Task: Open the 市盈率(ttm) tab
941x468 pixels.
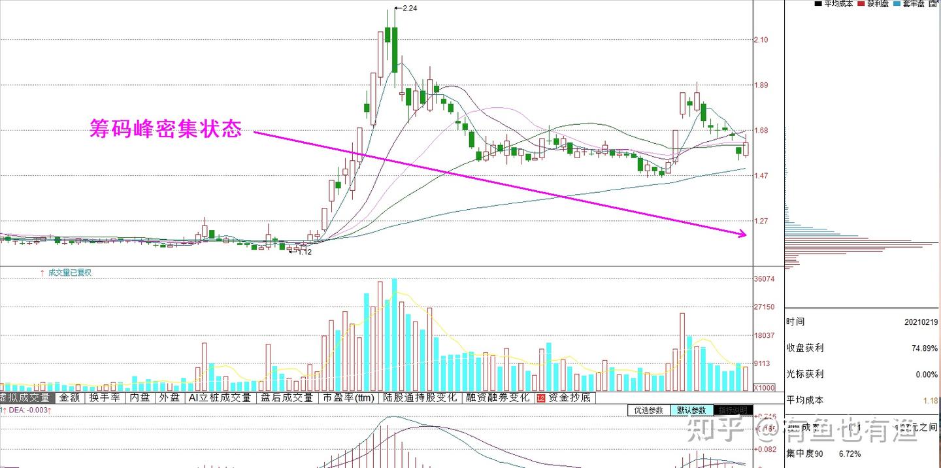Action: 349,397
